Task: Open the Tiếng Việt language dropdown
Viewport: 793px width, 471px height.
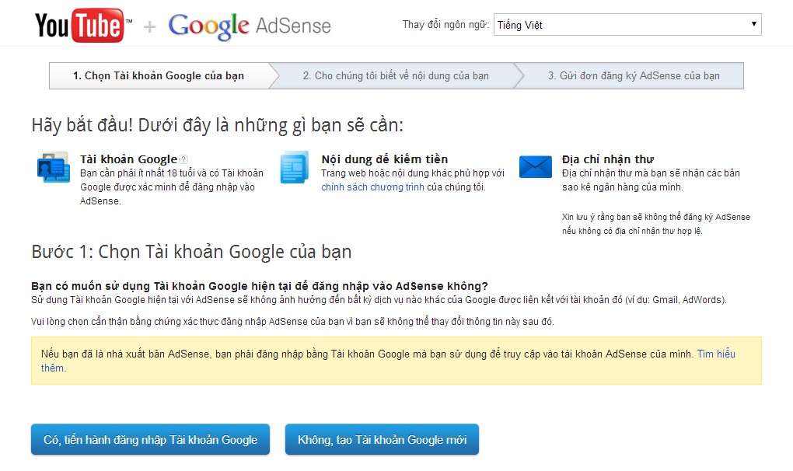Action: point(627,25)
